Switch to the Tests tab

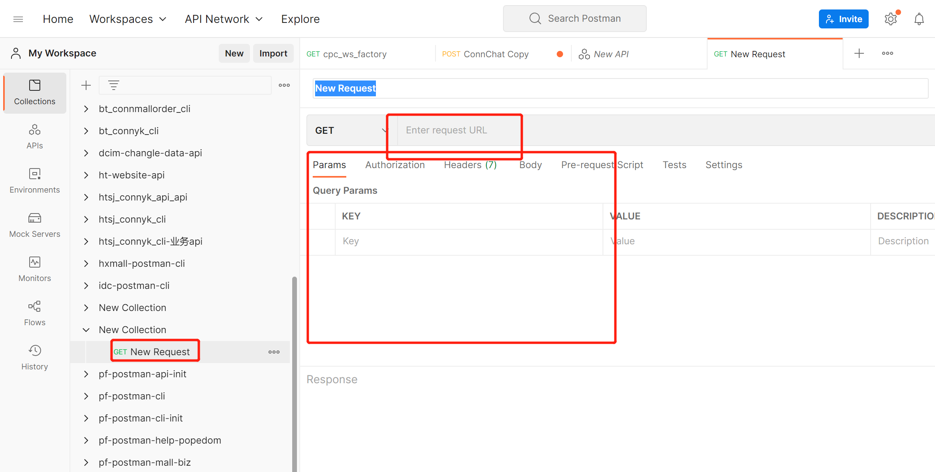674,165
